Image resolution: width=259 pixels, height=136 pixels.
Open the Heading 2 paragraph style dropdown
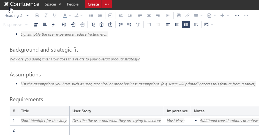pyautogui.click(x=17, y=15)
